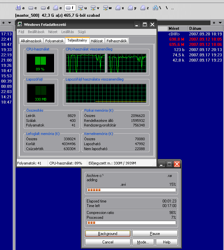
Task: Open the Súgó menu
Action: click(x=82, y=32)
